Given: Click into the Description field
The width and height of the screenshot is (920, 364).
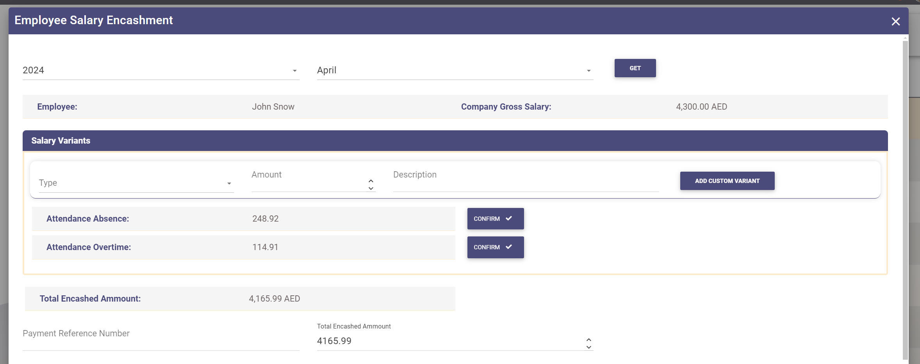Looking at the screenshot, I should pos(526,183).
